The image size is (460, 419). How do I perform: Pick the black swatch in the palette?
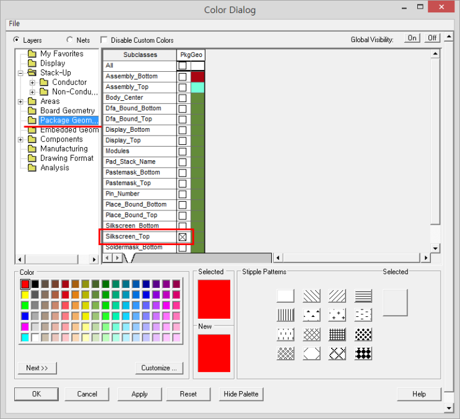[35, 284]
